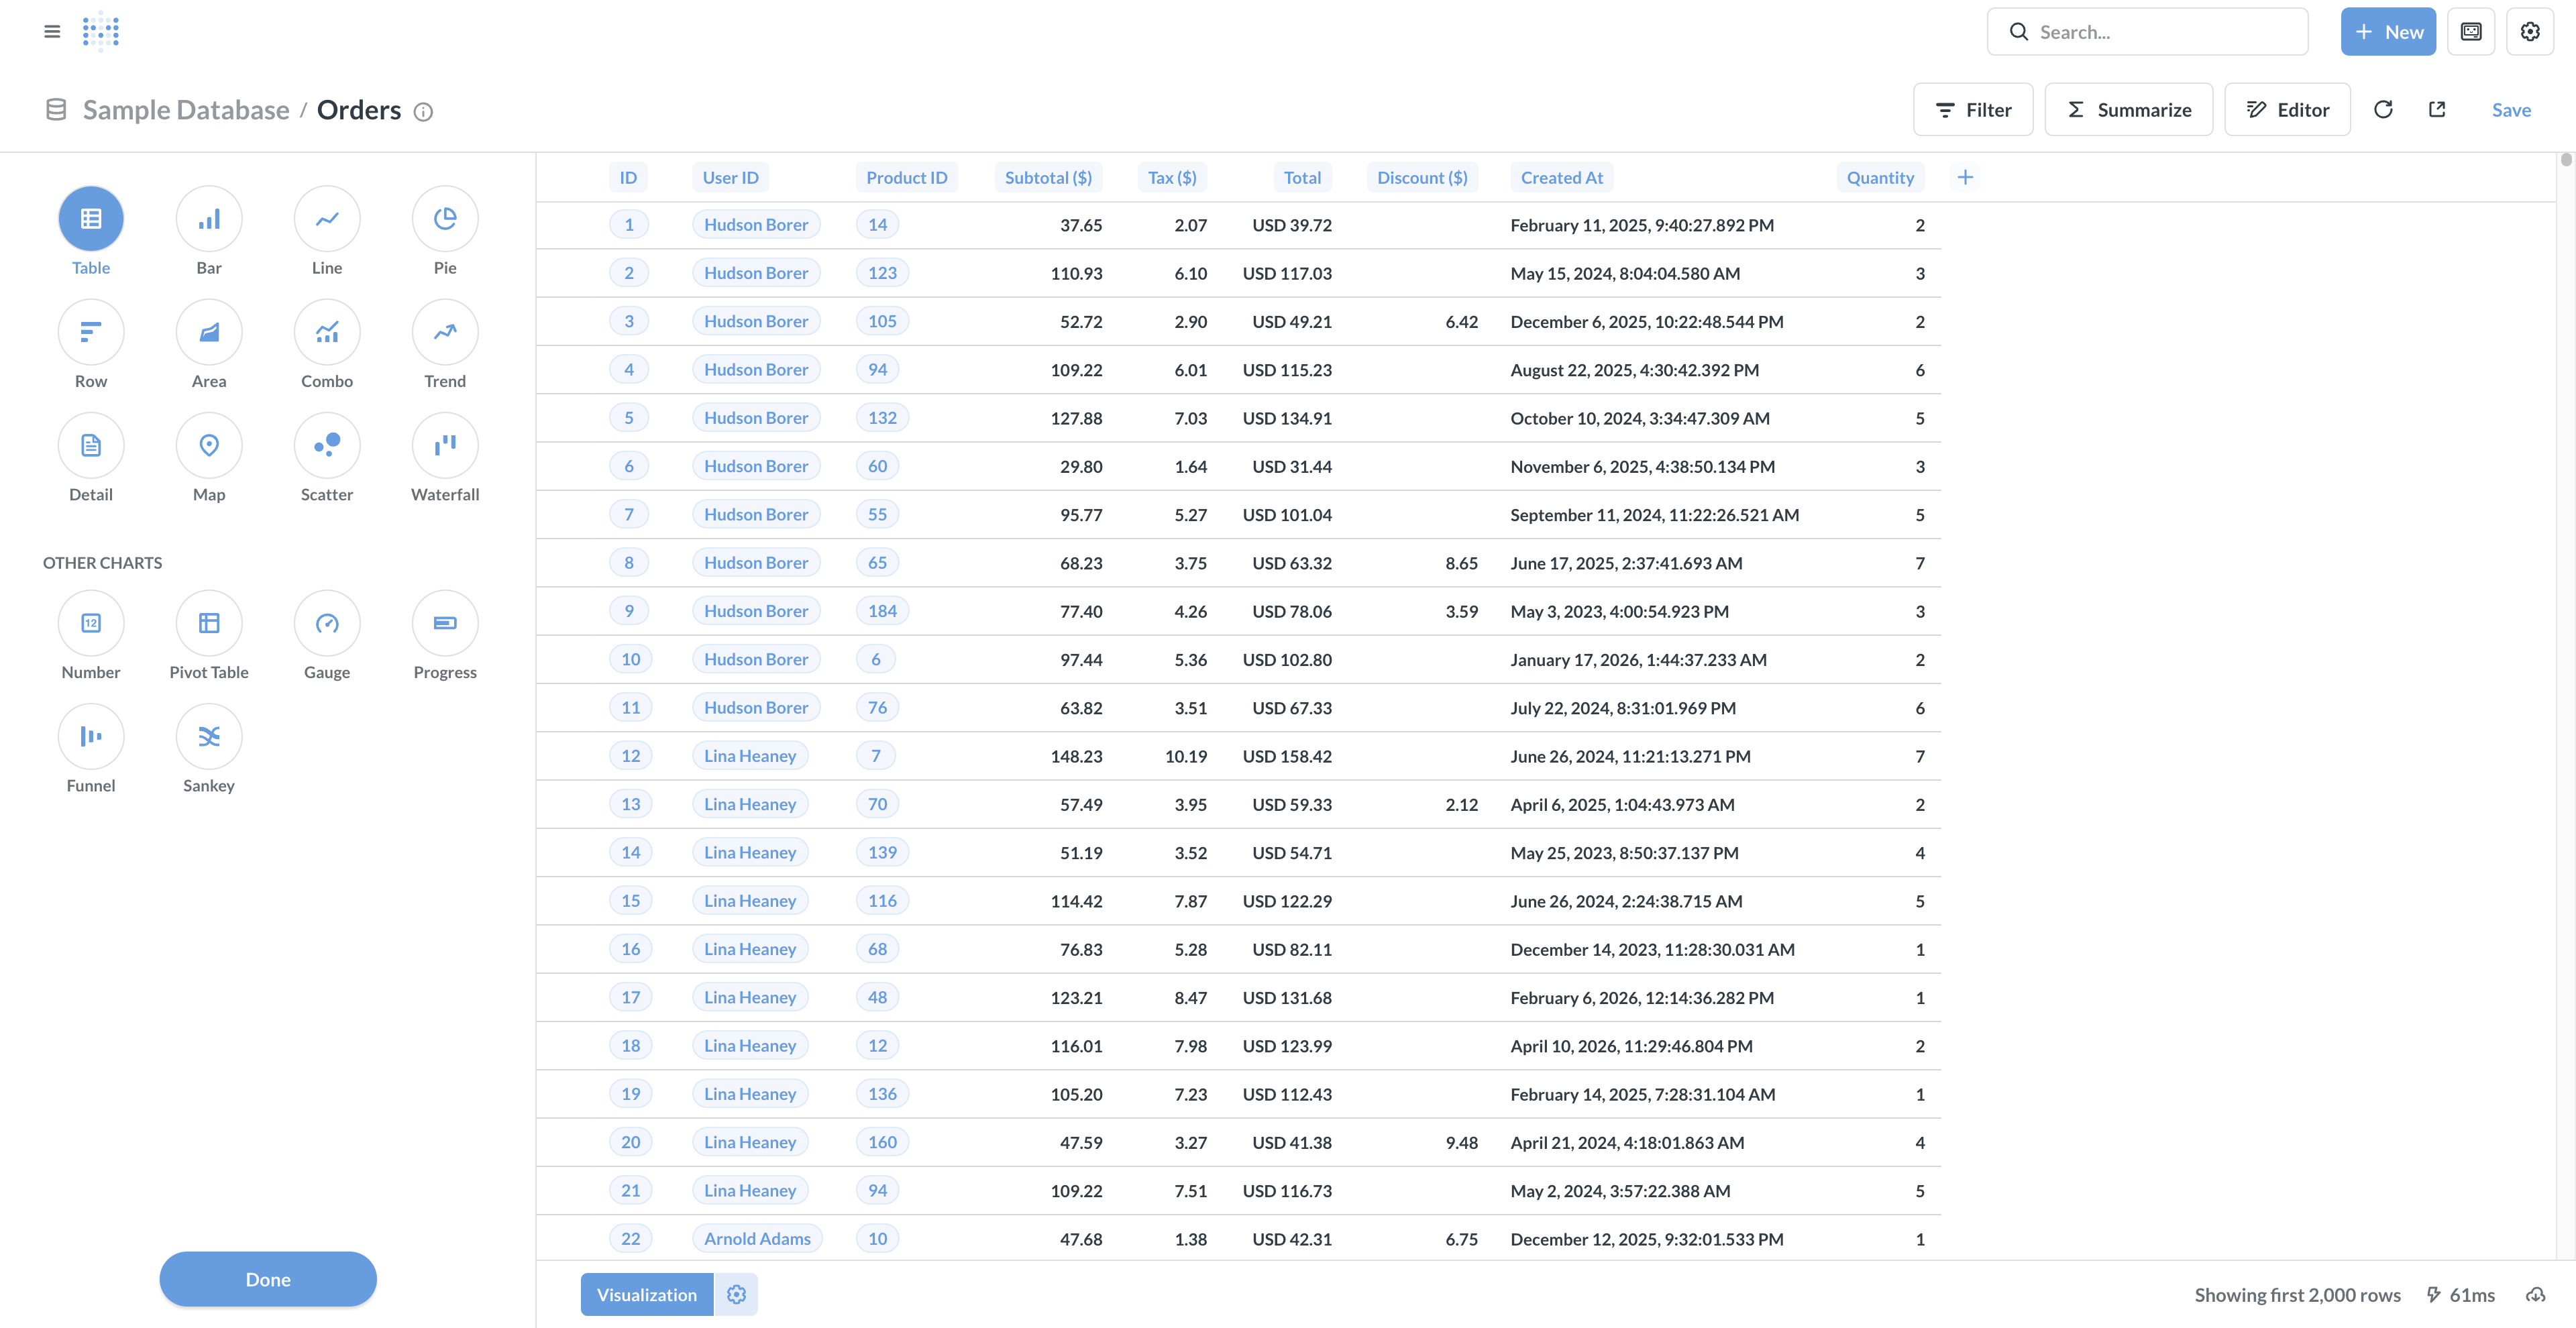Choose the Waterfall chart icon
Viewport: 2576px width, 1328px height.
coord(445,446)
